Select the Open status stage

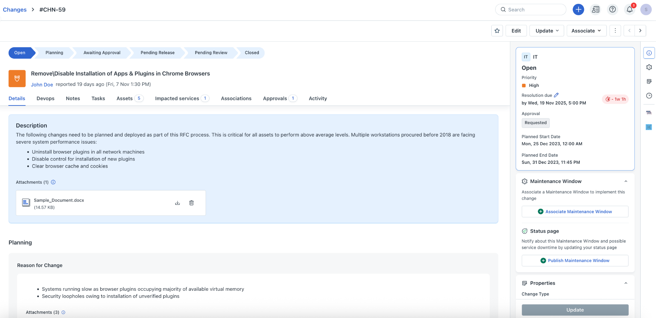click(20, 53)
